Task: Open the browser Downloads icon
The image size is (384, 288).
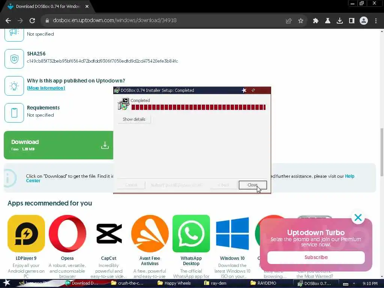Action: click(340, 21)
